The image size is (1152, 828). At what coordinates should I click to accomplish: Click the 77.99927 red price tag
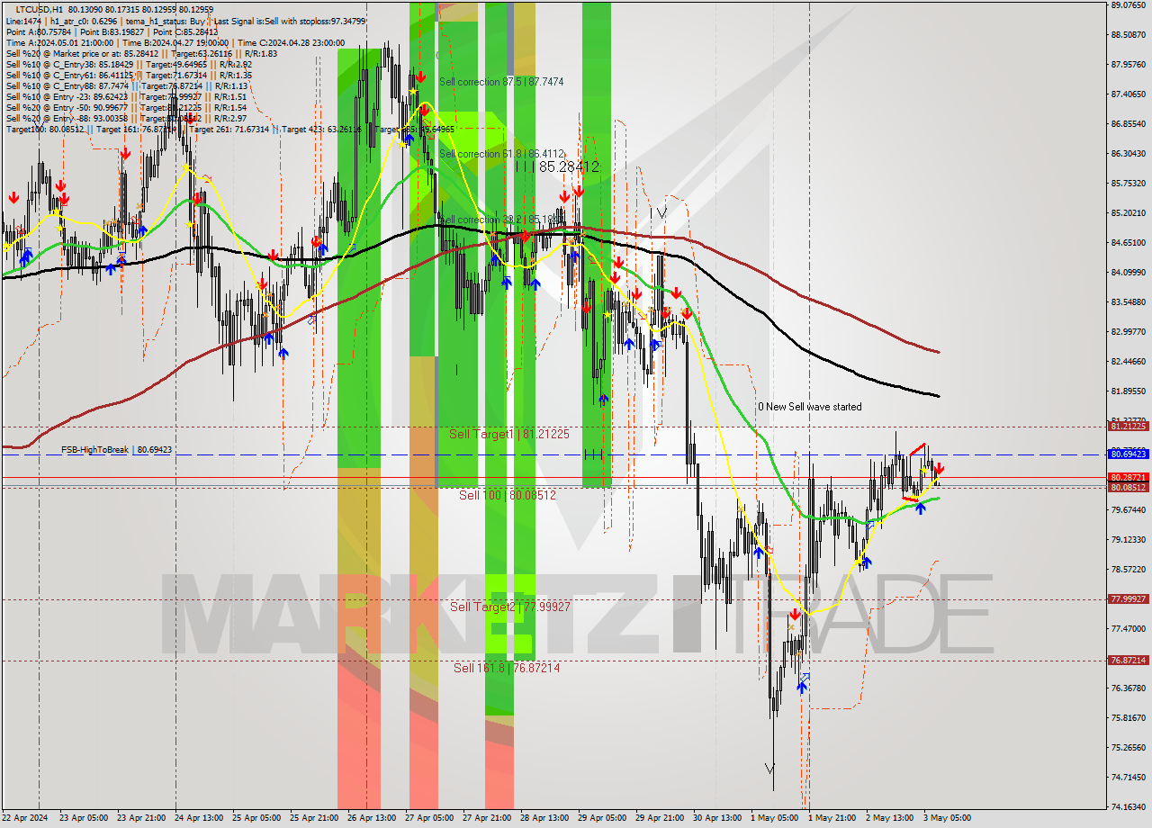point(1128,599)
